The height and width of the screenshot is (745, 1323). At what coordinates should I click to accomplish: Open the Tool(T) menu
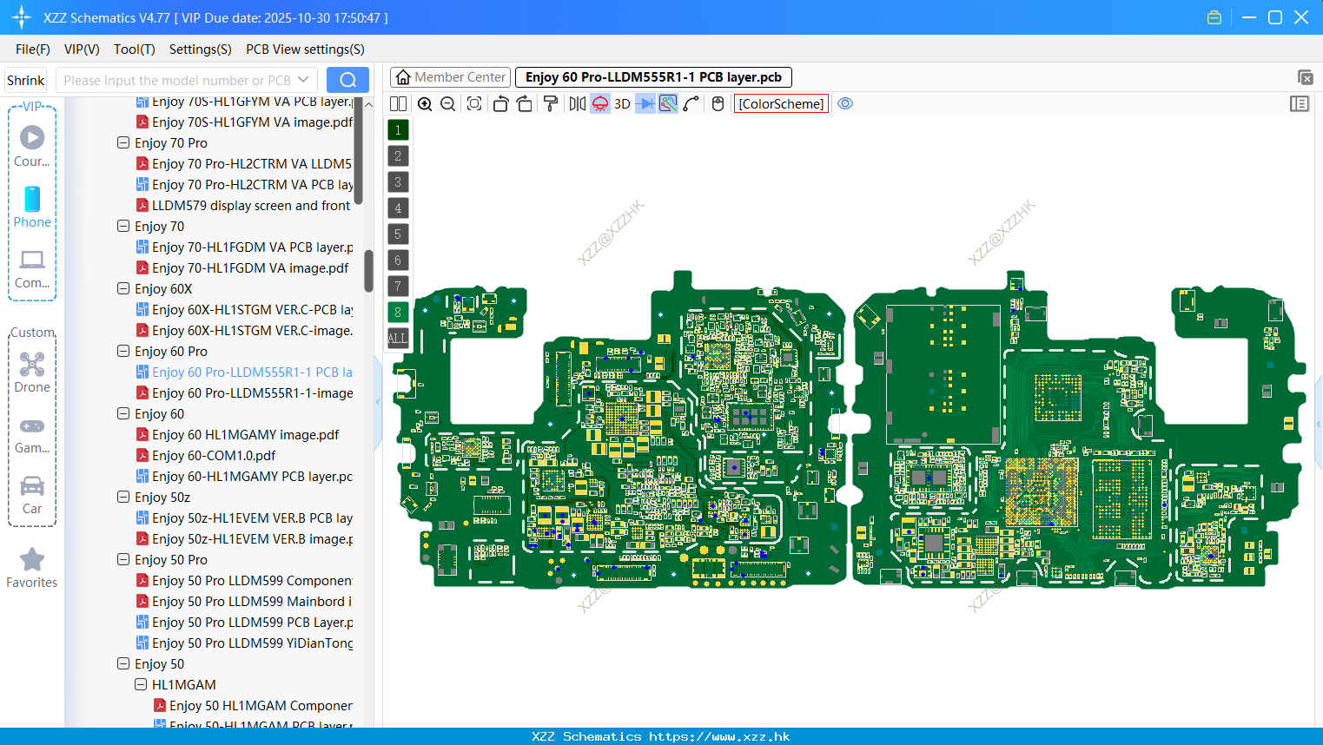click(135, 49)
